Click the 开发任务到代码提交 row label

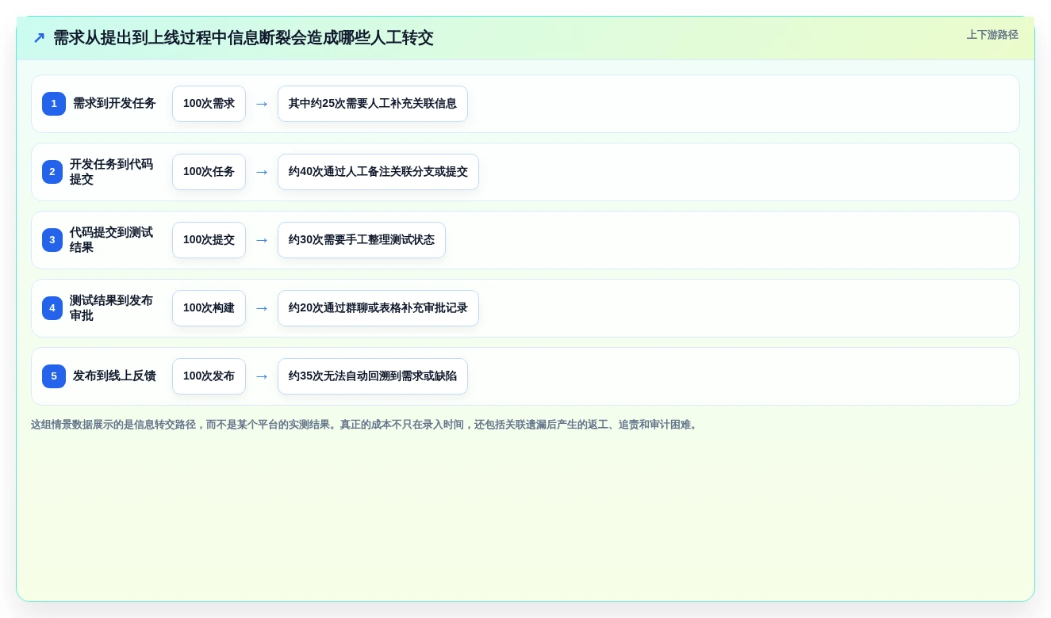111,172
